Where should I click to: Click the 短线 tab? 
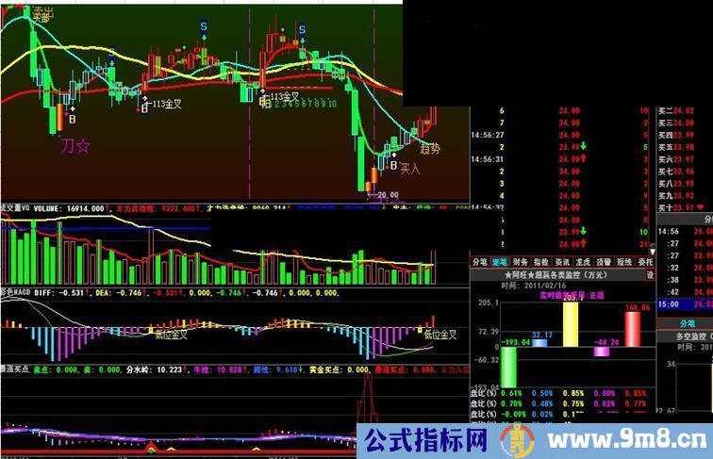point(624,263)
